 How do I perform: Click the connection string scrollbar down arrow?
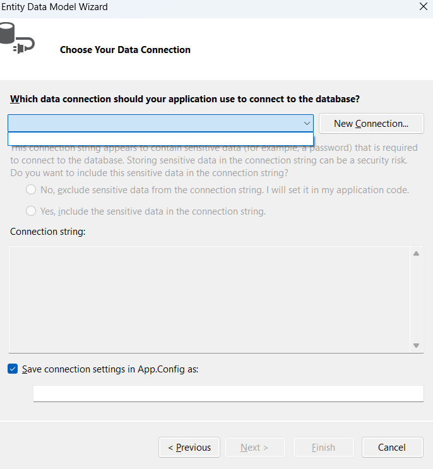(x=416, y=345)
